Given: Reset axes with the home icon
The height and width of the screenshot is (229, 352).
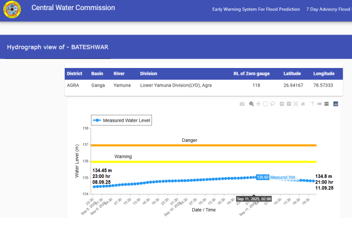Looking at the screenshot, I should coord(303,104).
